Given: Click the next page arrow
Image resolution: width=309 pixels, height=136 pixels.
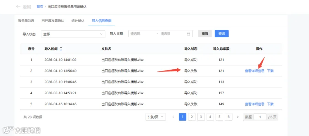Looking at the screenshot, I should coord(238,117).
